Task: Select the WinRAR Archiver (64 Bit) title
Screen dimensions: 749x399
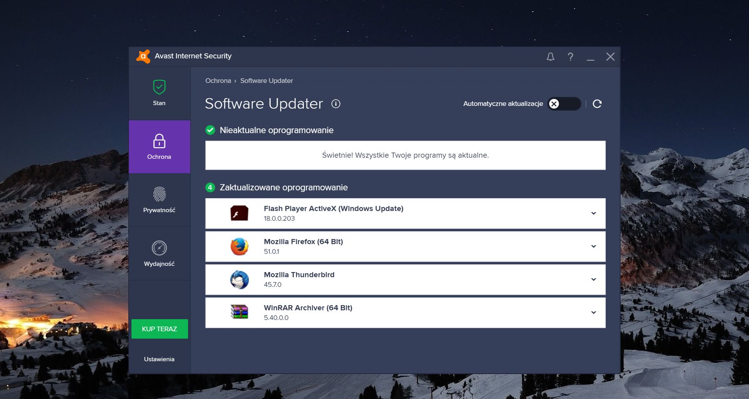Action: click(308, 308)
